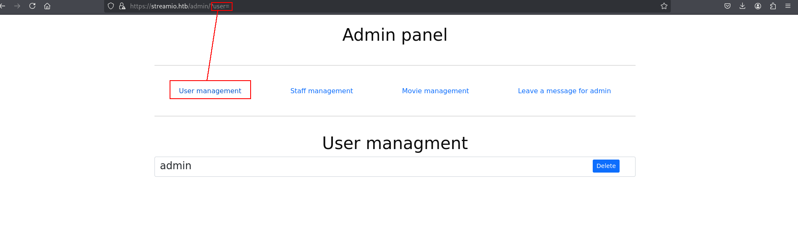Click the admin user row
Screen dimensions: 798x249
click(395, 167)
